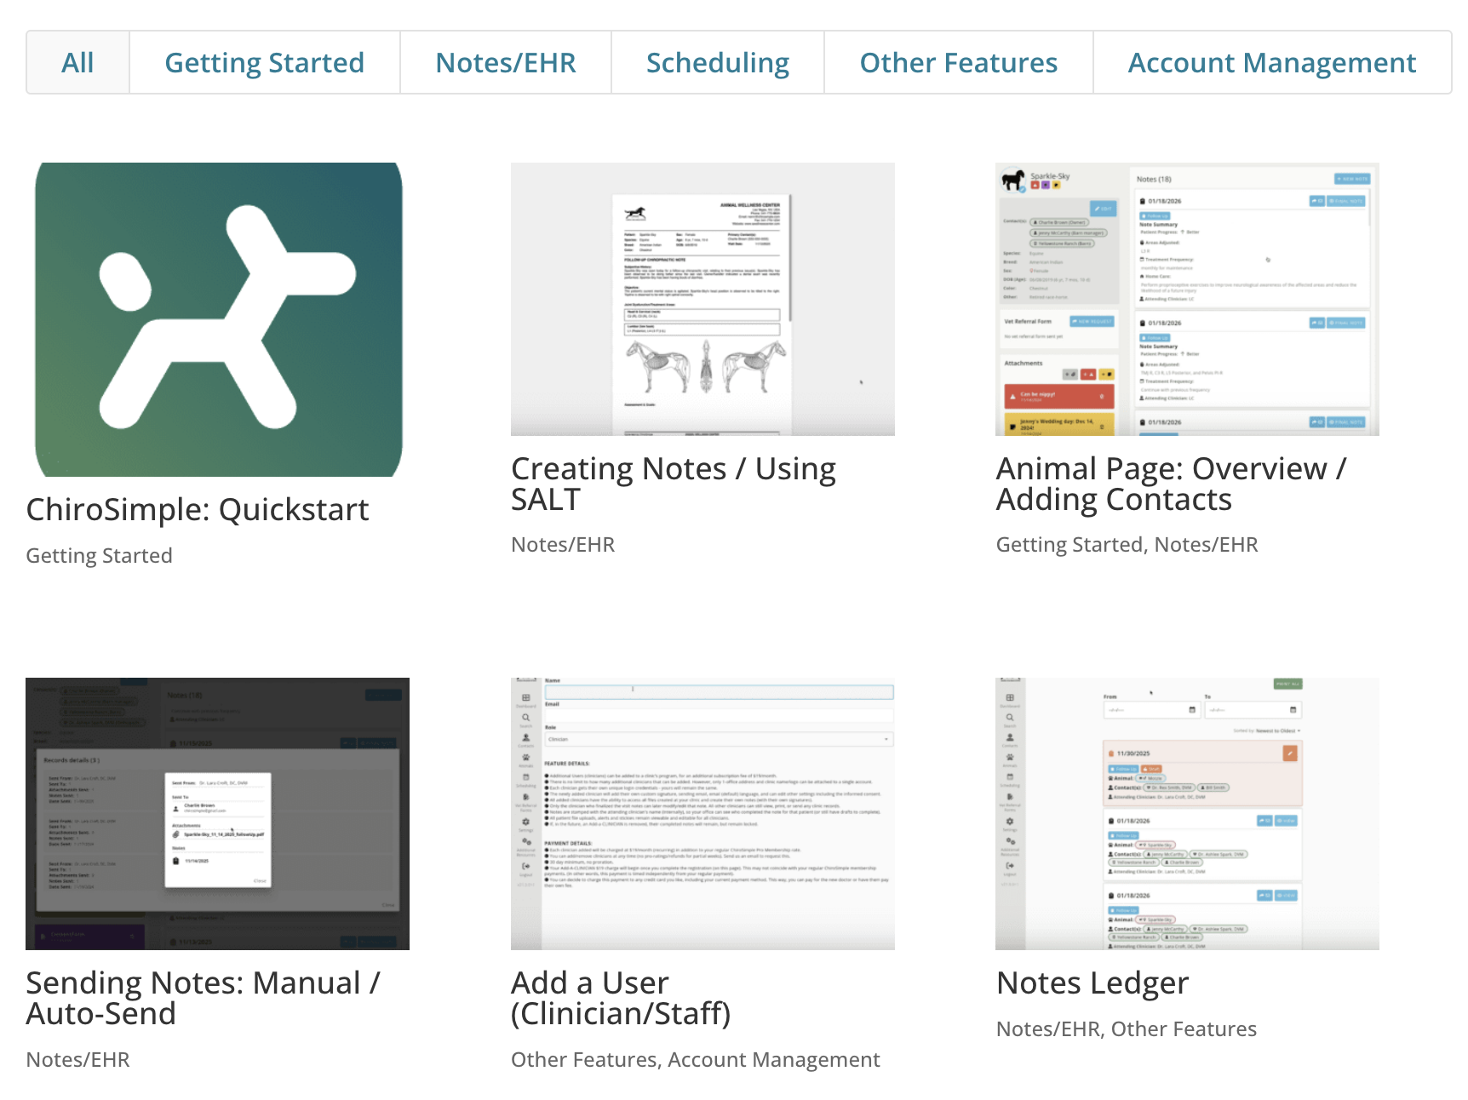
Task: Open the Creating Notes horse document thumbnail
Action: 702,299
